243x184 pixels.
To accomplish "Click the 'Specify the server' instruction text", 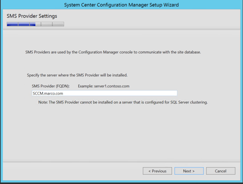I will pos(77,75).
